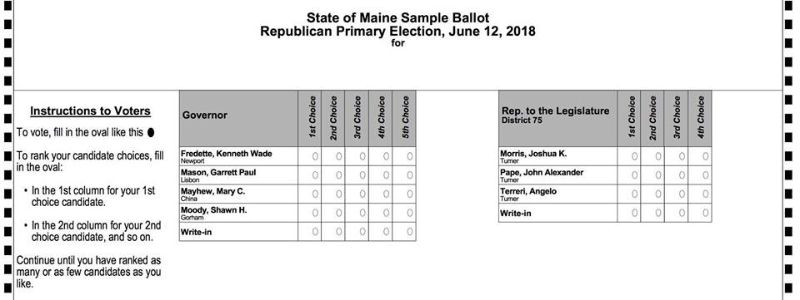Fill 1st Choice oval for Mayhew, Mary C.
This screenshot has height=300, width=800.
click(x=315, y=194)
